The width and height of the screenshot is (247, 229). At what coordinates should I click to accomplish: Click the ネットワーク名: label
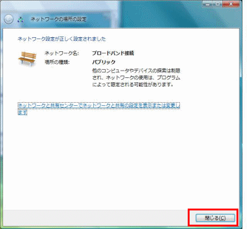coord(62,53)
